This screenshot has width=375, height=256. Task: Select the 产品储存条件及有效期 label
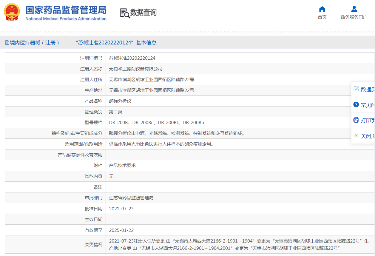pos(80,155)
